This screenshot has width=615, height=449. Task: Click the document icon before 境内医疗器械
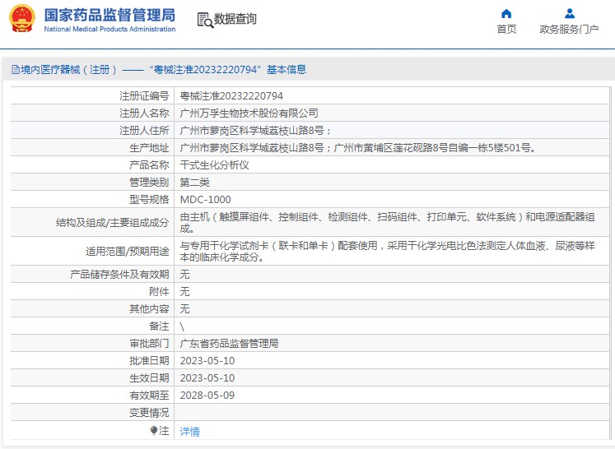pyautogui.click(x=15, y=70)
